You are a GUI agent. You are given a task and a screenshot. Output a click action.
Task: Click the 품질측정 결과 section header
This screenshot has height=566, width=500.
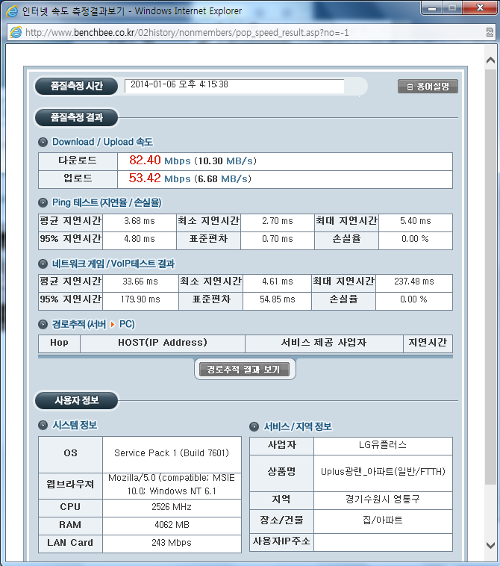coord(76,117)
